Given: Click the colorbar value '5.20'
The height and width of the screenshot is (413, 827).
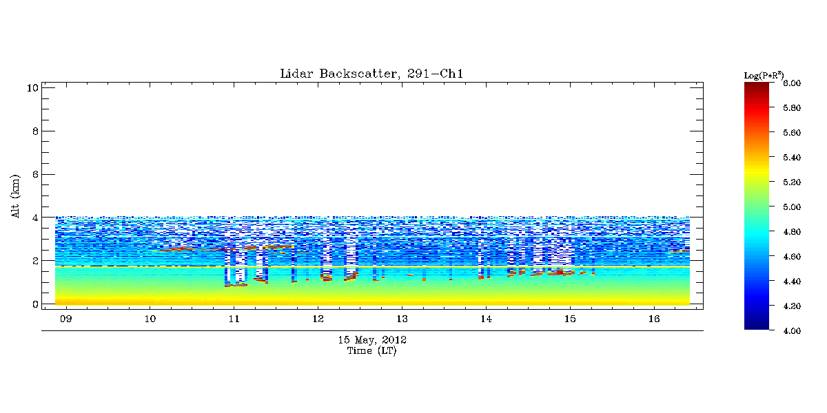Looking at the screenshot, I should (x=792, y=182).
